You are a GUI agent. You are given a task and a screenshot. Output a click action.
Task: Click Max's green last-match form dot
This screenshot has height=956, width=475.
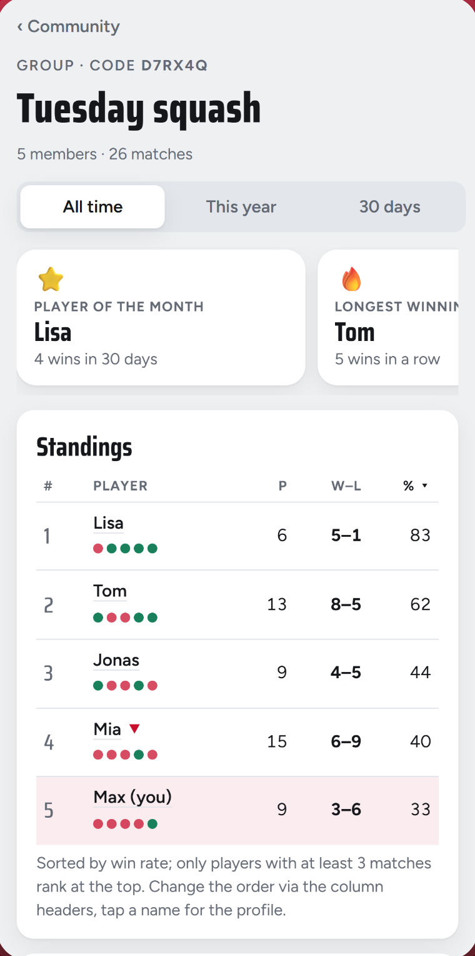click(152, 824)
